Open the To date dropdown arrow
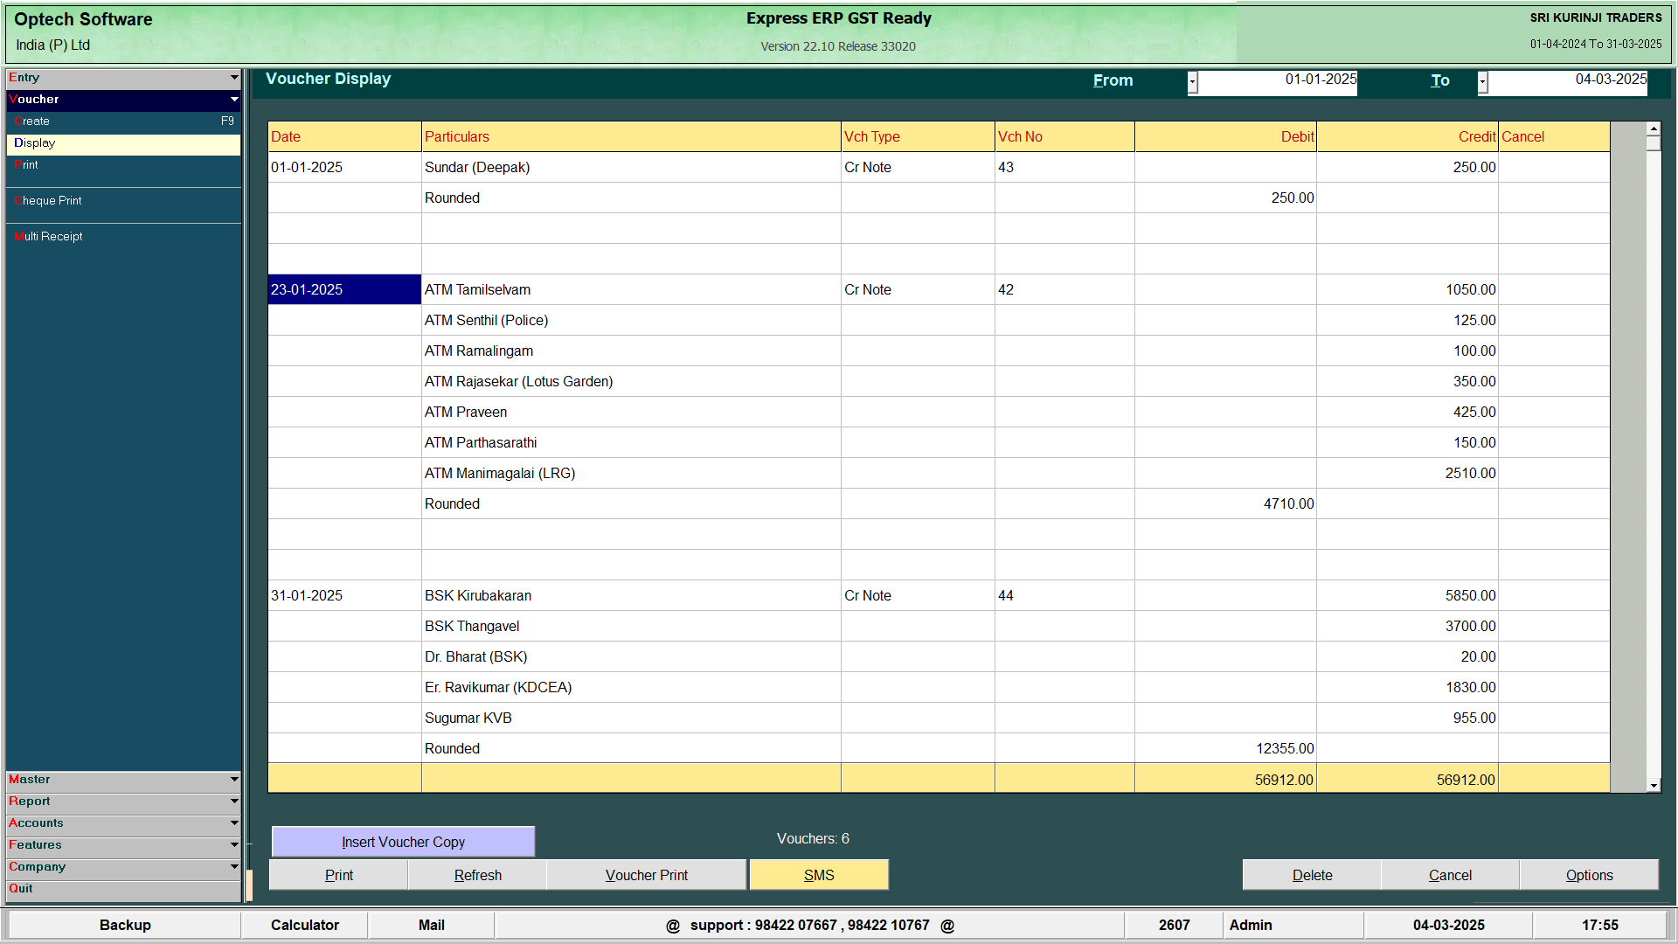 1482,82
